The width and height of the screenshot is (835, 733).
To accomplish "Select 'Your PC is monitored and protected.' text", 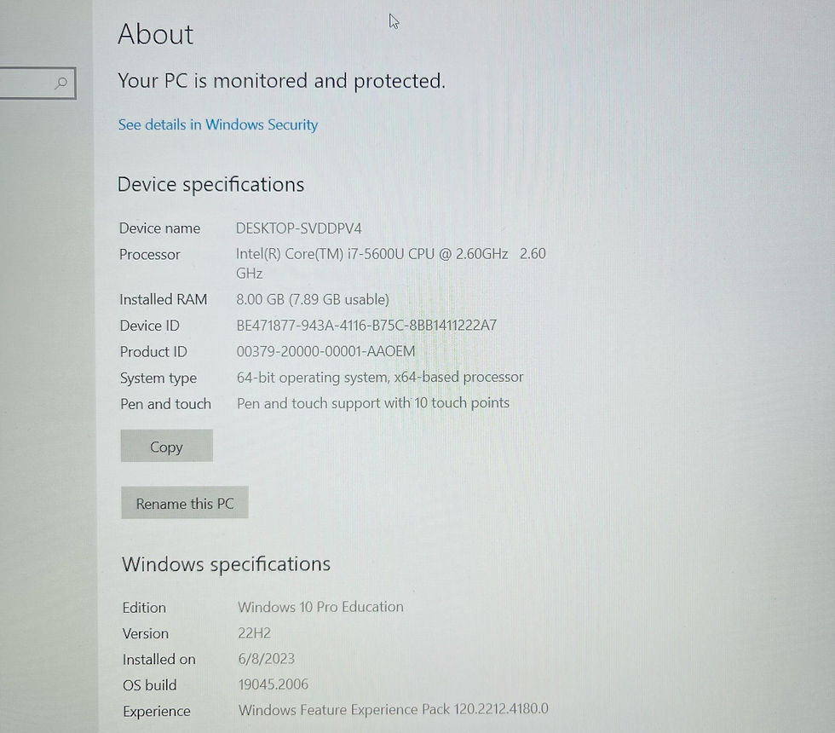I will (x=282, y=81).
